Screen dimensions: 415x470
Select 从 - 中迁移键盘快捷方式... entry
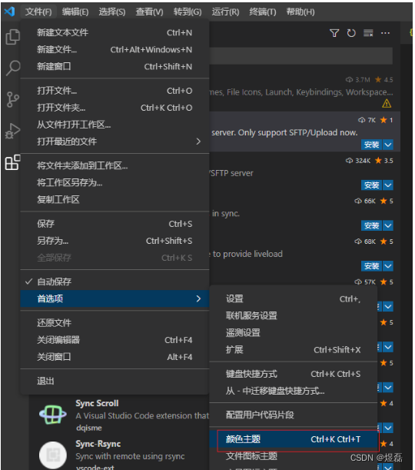click(x=293, y=391)
